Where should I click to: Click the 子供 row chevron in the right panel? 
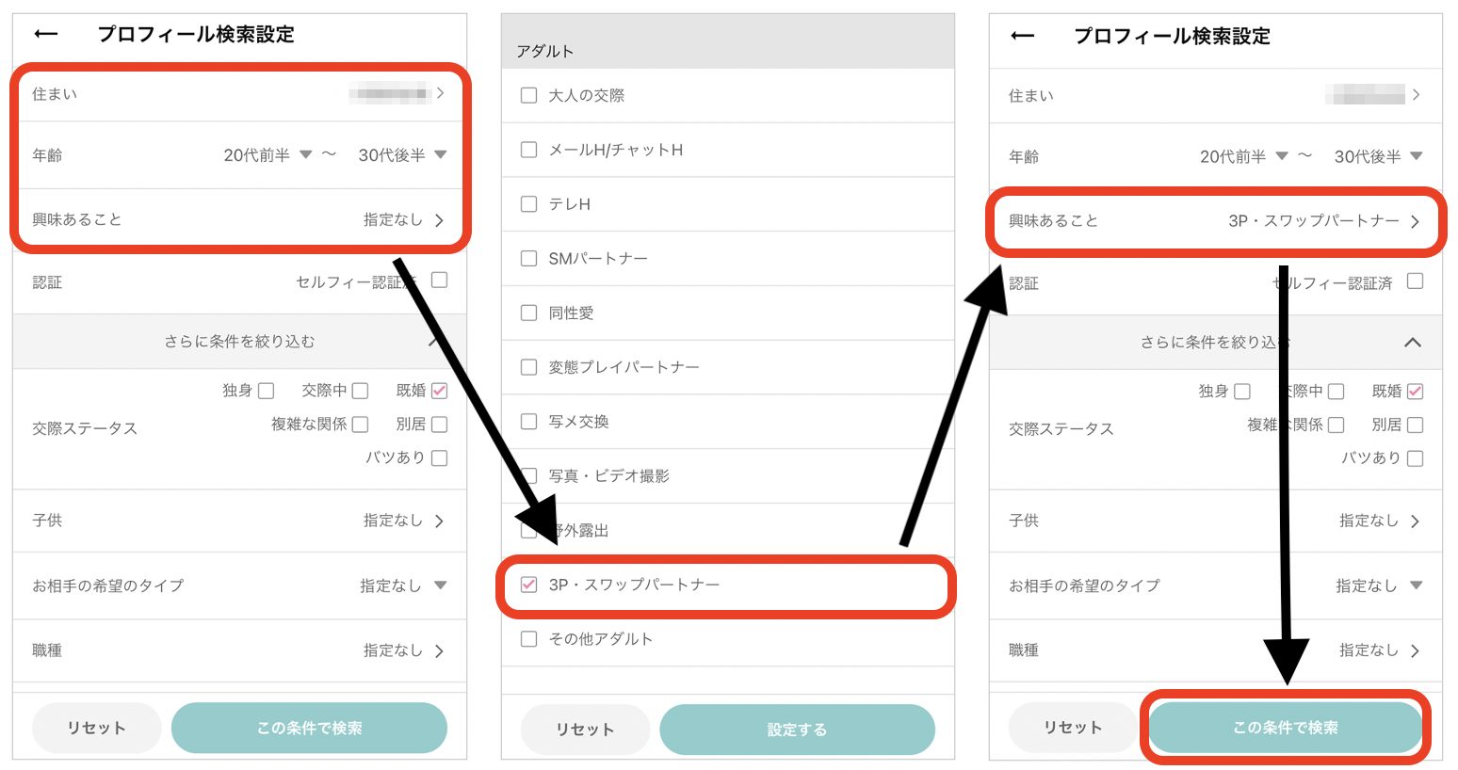tap(1415, 521)
